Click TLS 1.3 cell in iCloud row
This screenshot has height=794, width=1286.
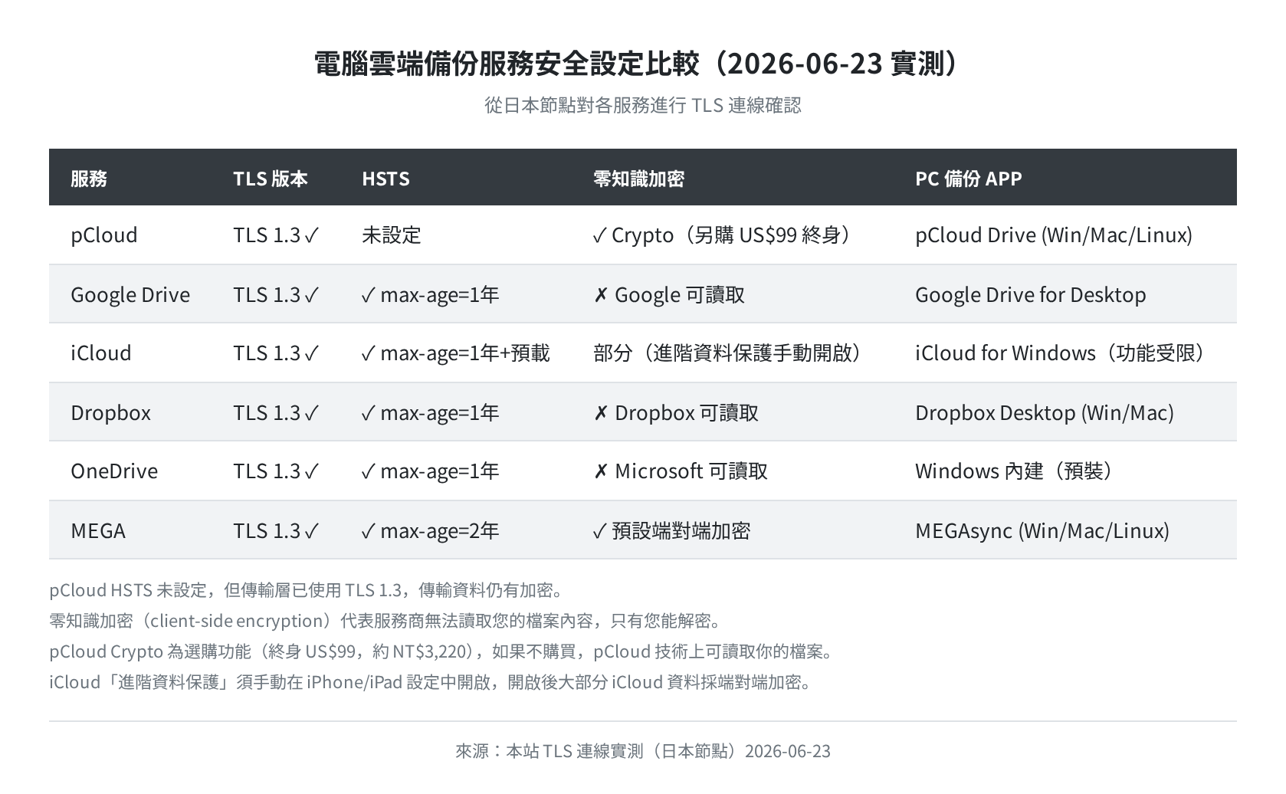click(x=276, y=353)
